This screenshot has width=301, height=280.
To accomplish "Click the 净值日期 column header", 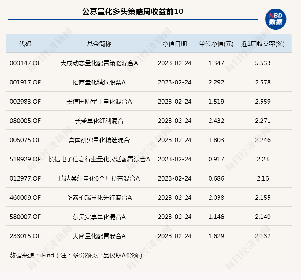I will click(175, 44).
